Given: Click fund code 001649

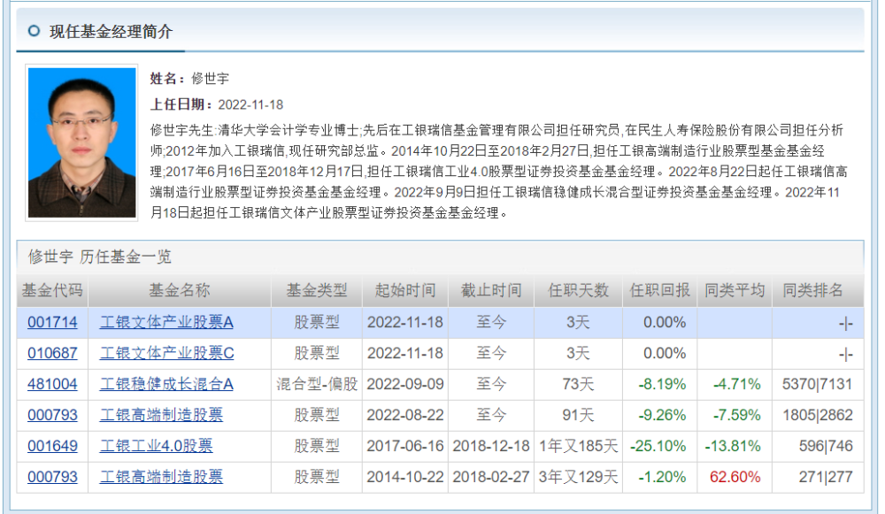Looking at the screenshot, I should click(x=52, y=446).
